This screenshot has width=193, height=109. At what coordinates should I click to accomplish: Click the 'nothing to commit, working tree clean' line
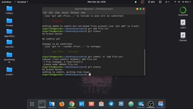pos(66,72)
